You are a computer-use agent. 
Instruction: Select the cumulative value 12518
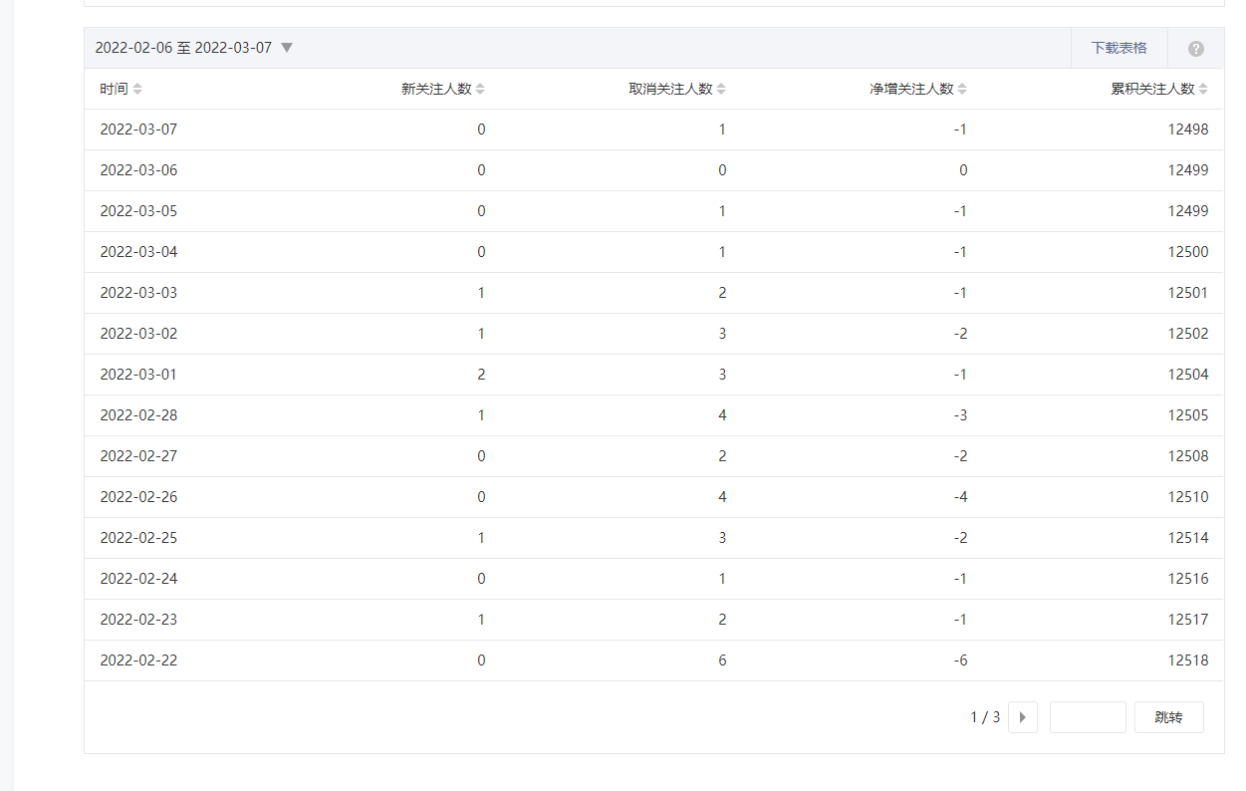coord(1188,660)
